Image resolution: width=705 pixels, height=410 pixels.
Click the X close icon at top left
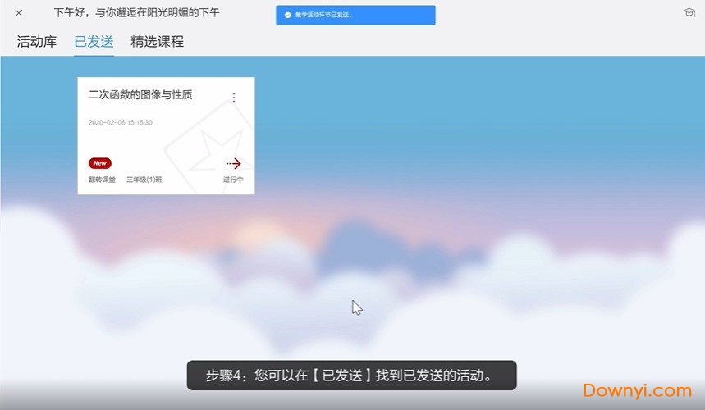(19, 13)
